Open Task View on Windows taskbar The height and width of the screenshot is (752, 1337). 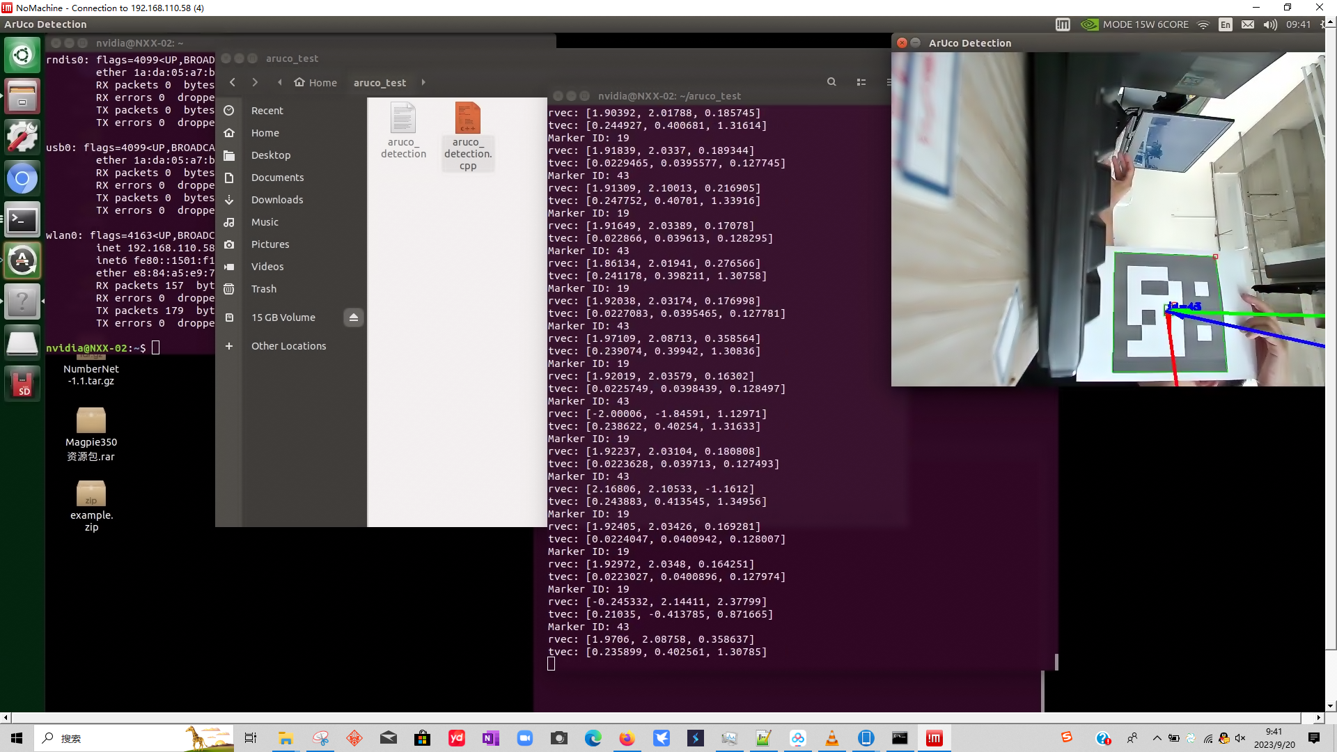pos(251,738)
